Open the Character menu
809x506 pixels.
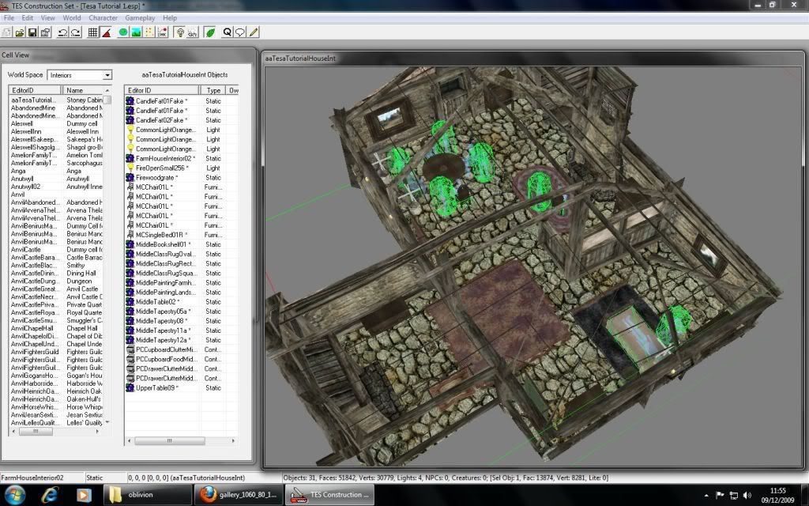[x=103, y=17]
